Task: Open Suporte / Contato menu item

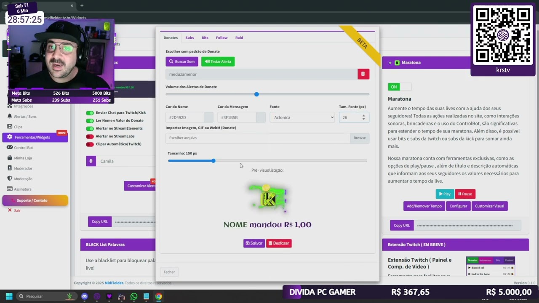Action: [x=35, y=200]
